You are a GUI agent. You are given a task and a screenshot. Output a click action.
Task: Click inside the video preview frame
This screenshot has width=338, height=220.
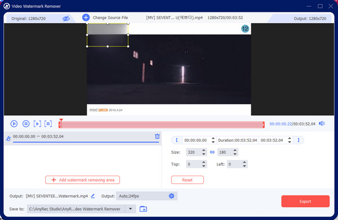169,69
